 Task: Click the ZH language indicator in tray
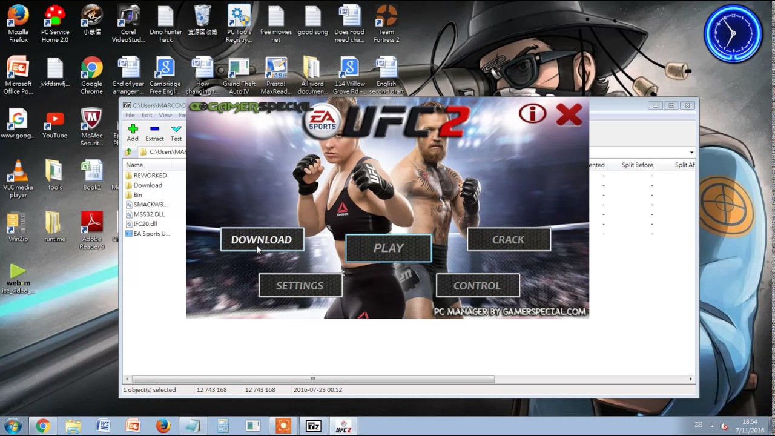tap(697, 426)
